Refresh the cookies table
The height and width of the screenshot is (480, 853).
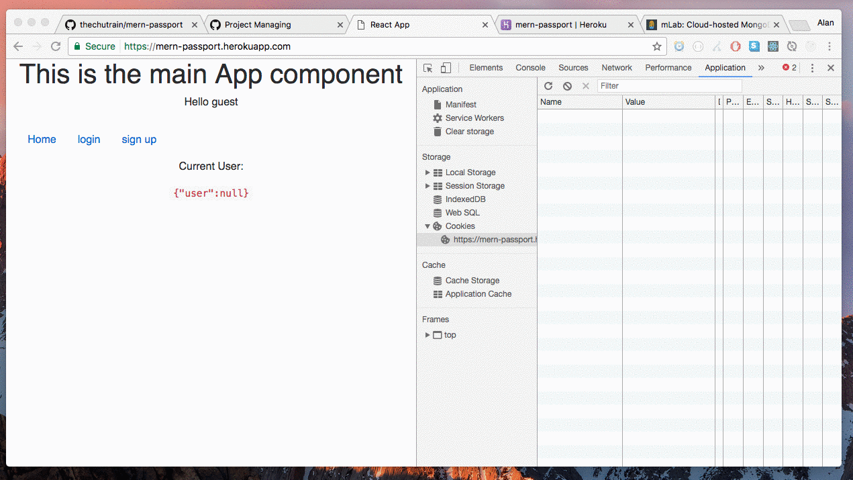click(548, 86)
